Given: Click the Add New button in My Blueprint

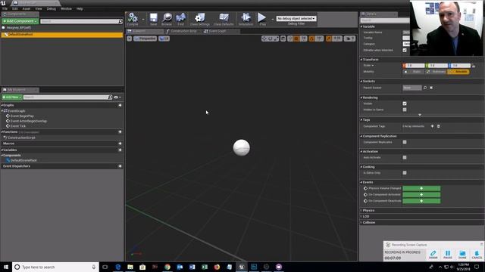Looking at the screenshot, I should (12, 97).
